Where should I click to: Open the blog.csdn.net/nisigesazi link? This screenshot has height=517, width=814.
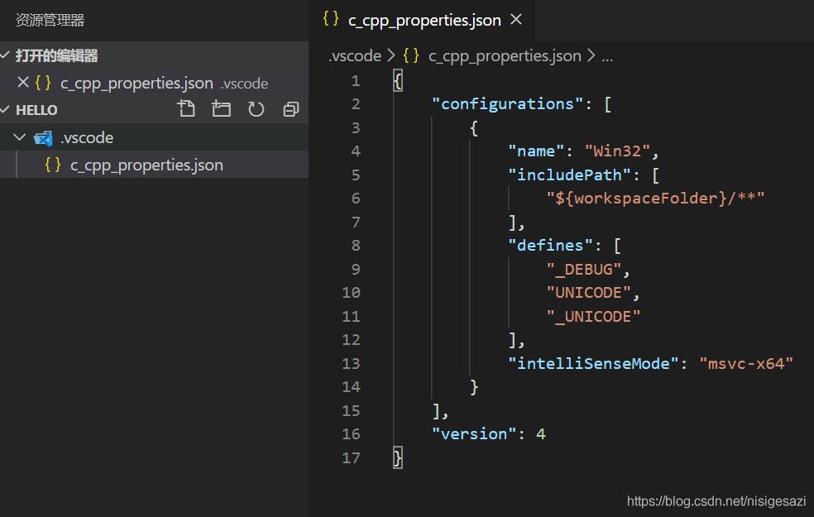pyautogui.click(x=716, y=500)
